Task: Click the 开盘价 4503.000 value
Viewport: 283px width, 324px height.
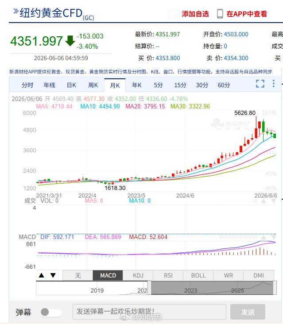Action: pyautogui.click(x=236, y=34)
